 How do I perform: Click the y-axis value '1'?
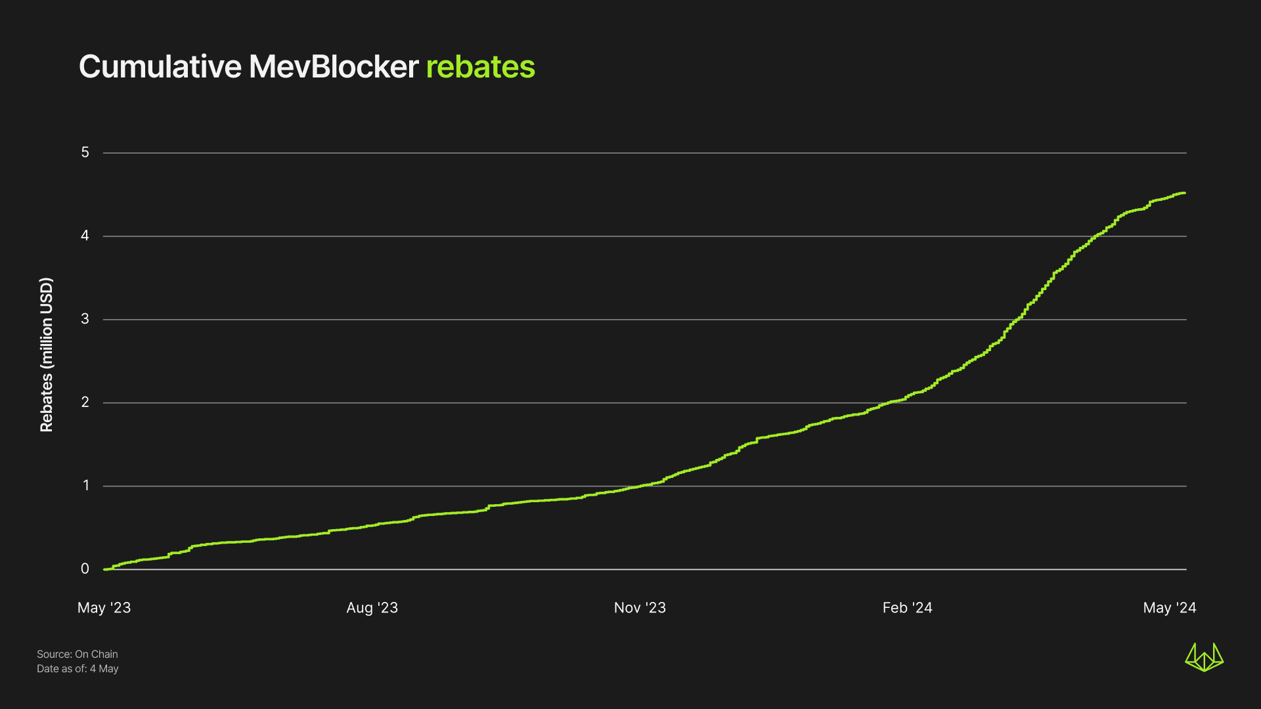85,486
